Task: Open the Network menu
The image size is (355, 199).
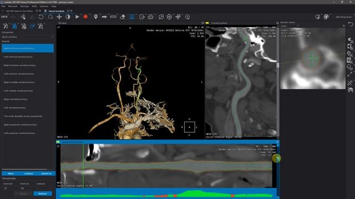Action: [13, 6]
